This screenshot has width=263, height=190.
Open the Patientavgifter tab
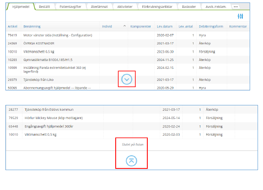click(x=71, y=7)
